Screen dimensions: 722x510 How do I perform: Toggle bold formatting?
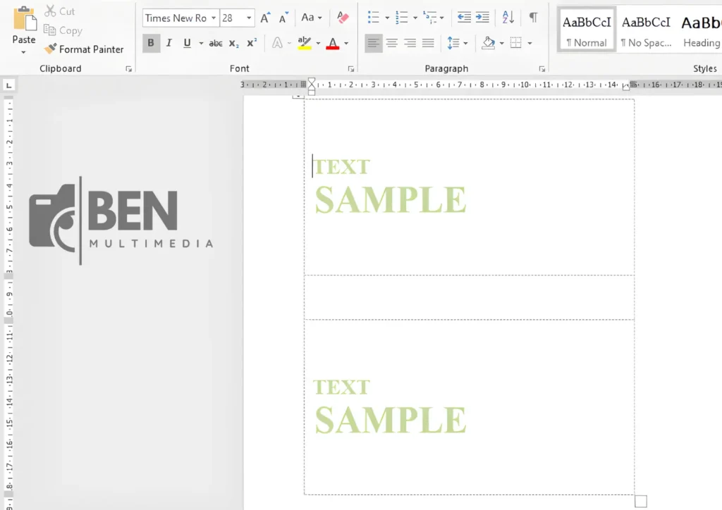point(151,43)
